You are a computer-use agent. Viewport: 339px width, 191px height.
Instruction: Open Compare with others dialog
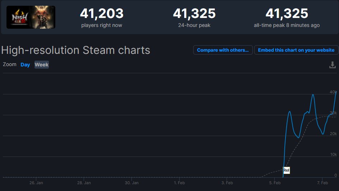[223, 50]
